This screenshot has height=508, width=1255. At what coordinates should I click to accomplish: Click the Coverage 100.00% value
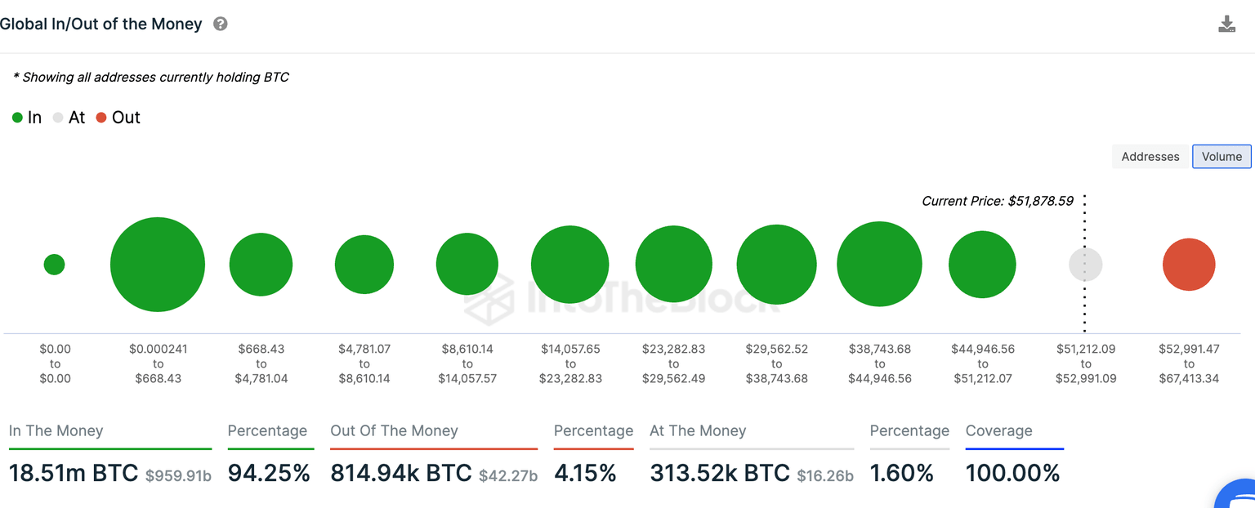point(1014,473)
